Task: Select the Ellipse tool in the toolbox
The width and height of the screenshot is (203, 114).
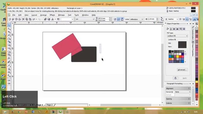Action: point(9,48)
